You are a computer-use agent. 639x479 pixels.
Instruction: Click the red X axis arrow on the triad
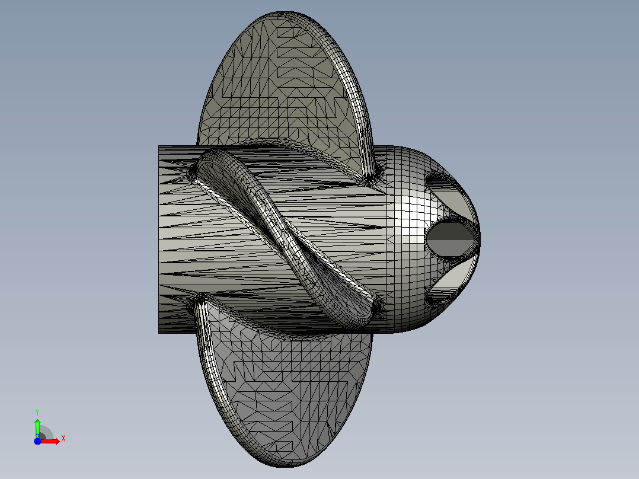[50, 441]
